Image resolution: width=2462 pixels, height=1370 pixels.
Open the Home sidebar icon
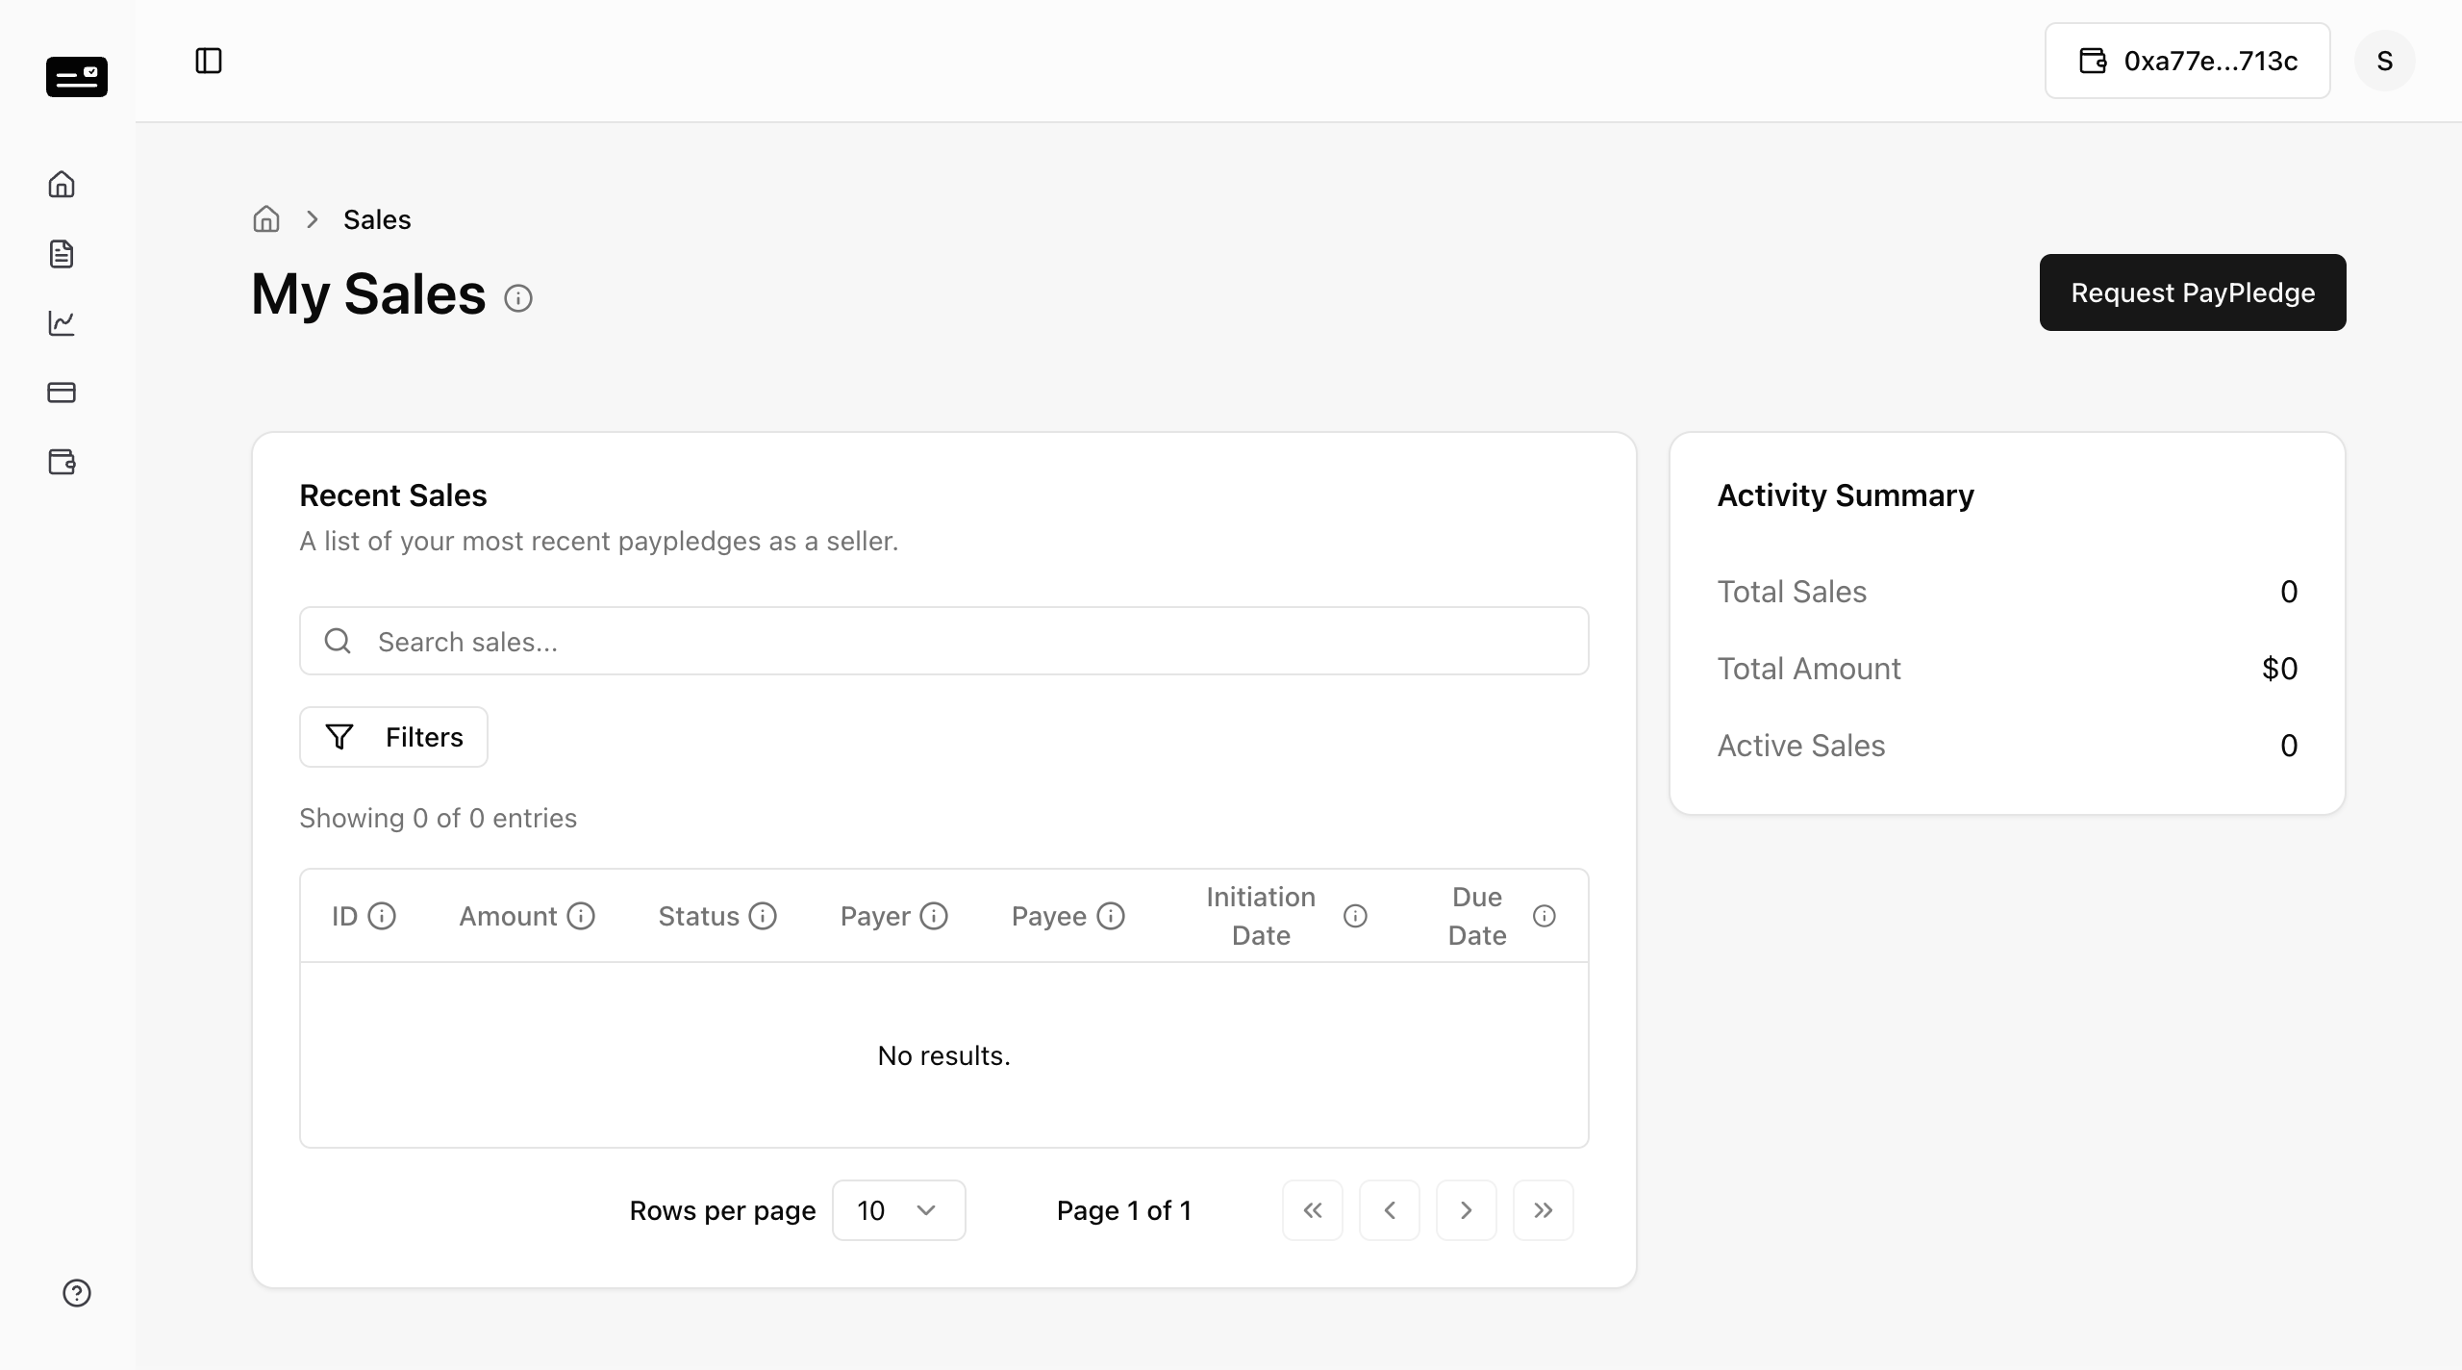[62, 184]
